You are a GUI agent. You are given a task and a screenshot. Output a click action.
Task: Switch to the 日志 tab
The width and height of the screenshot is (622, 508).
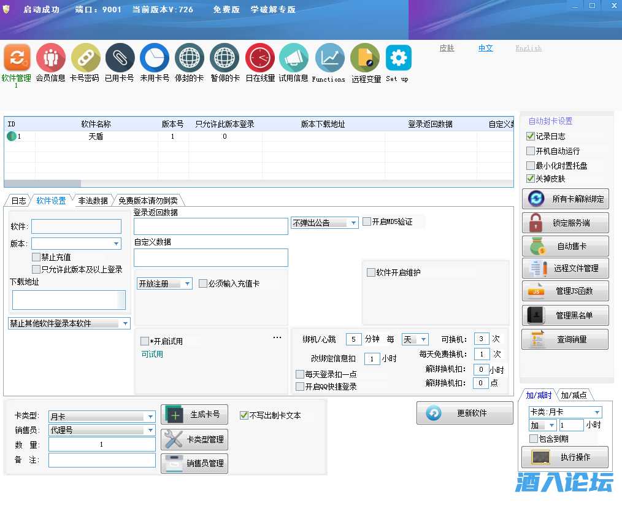coord(18,201)
